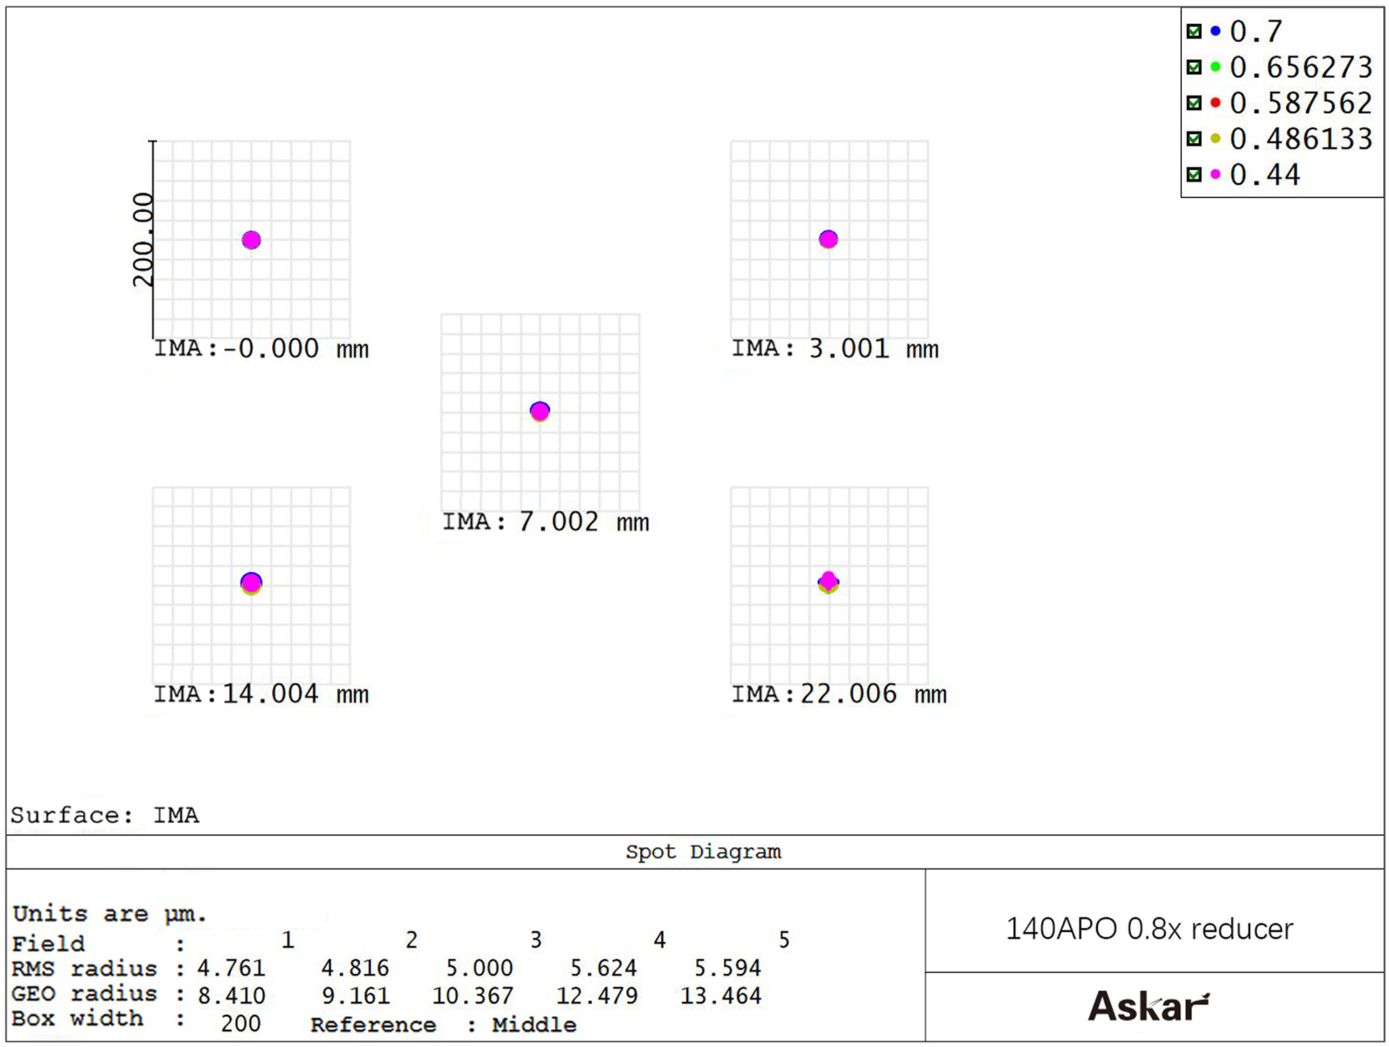This screenshot has width=1389, height=1047.
Task: Toggle the 0.656273 wavelength checkbox
Action: tap(1194, 67)
